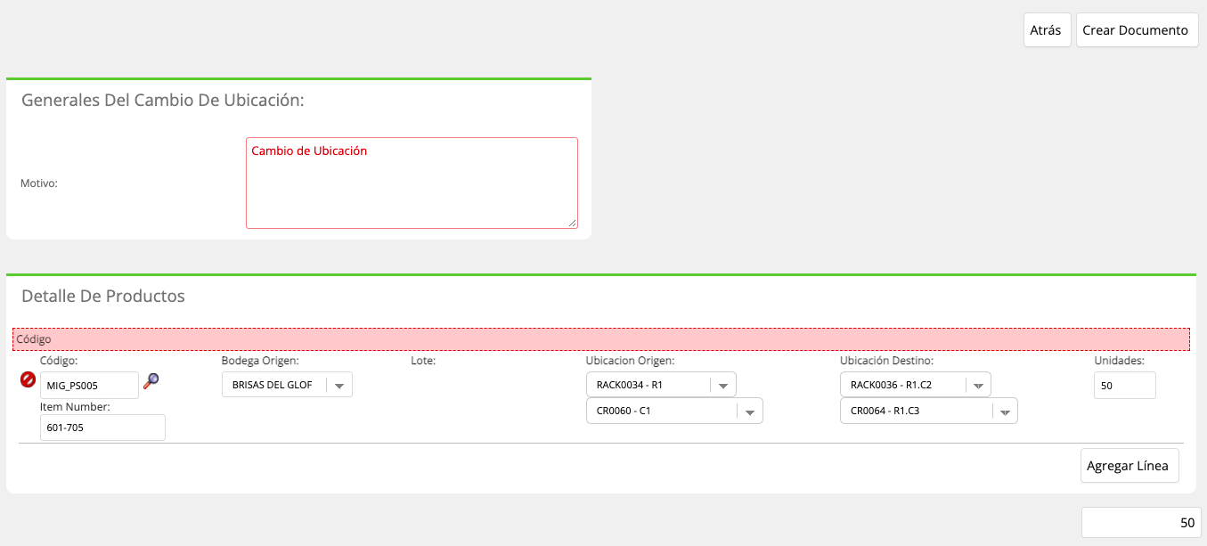Click the 'Ubicación Destino:' label

[886, 361]
